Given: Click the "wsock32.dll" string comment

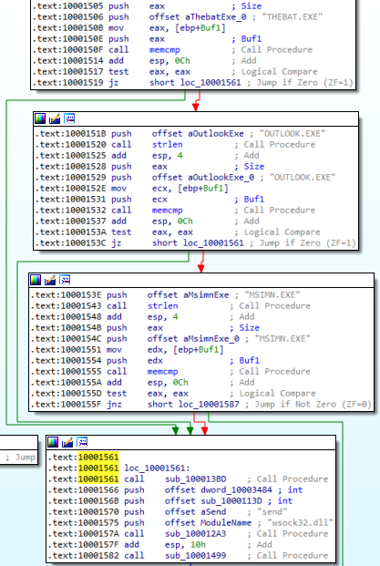Looking at the screenshot, I should [x=300, y=522].
